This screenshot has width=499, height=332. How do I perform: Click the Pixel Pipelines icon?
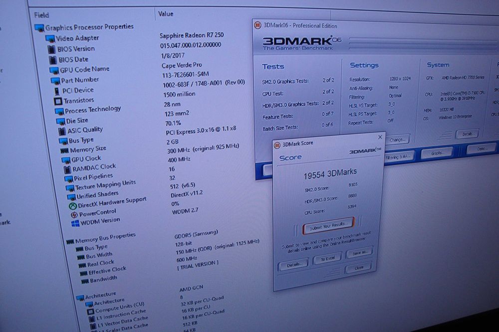[69, 179]
